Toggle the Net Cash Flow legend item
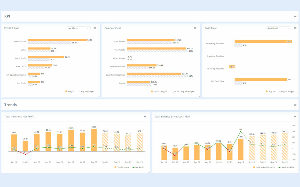Viewport: 300px width, 187px height. [x=286, y=167]
